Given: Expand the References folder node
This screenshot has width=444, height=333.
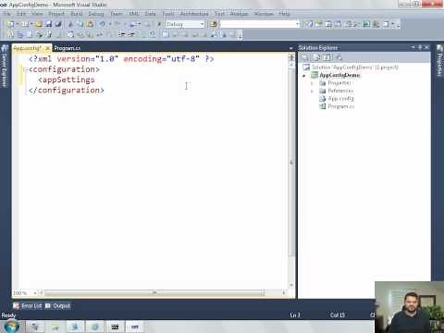Looking at the screenshot, I should click(x=312, y=91).
